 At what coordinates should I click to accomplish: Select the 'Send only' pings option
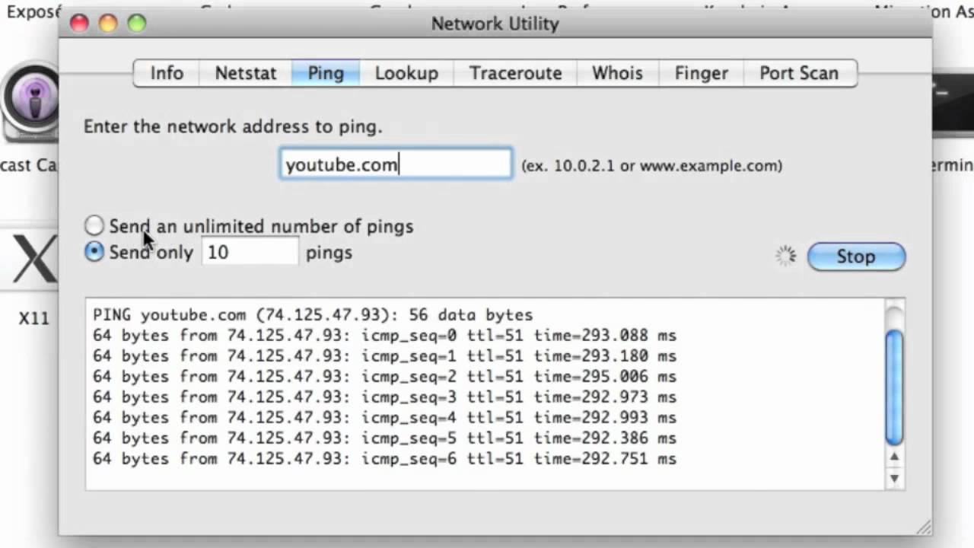[94, 252]
